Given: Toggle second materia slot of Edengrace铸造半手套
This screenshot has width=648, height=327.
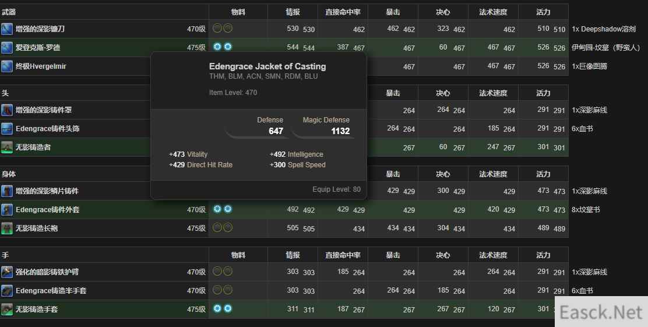Looking at the screenshot, I should [228, 290].
